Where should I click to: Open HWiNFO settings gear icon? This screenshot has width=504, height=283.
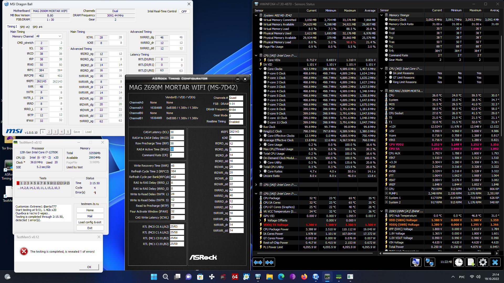pos(482,262)
